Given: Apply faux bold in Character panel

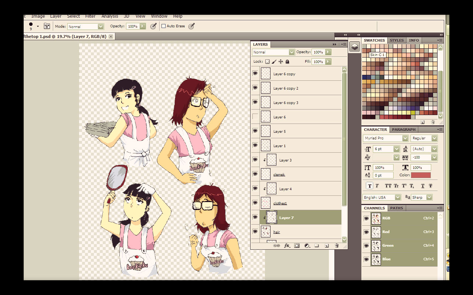Looking at the screenshot, I should (370, 186).
